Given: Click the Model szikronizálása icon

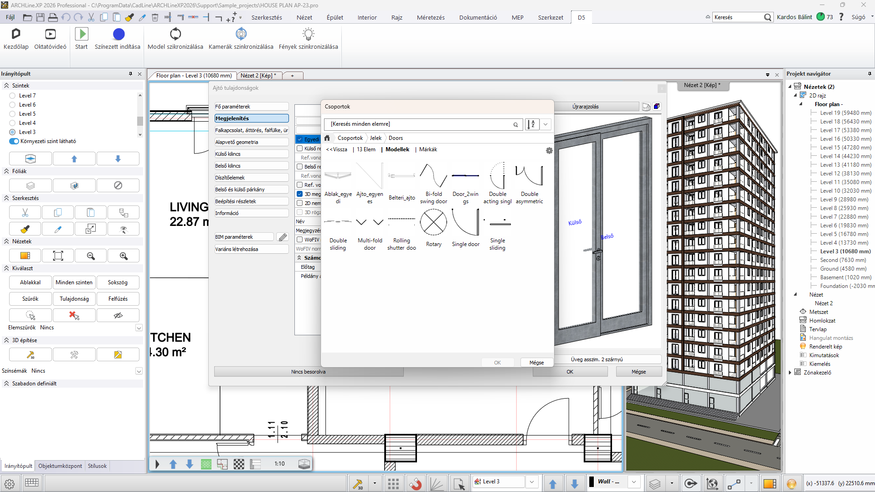Looking at the screenshot, I should [x=175, y=34].
